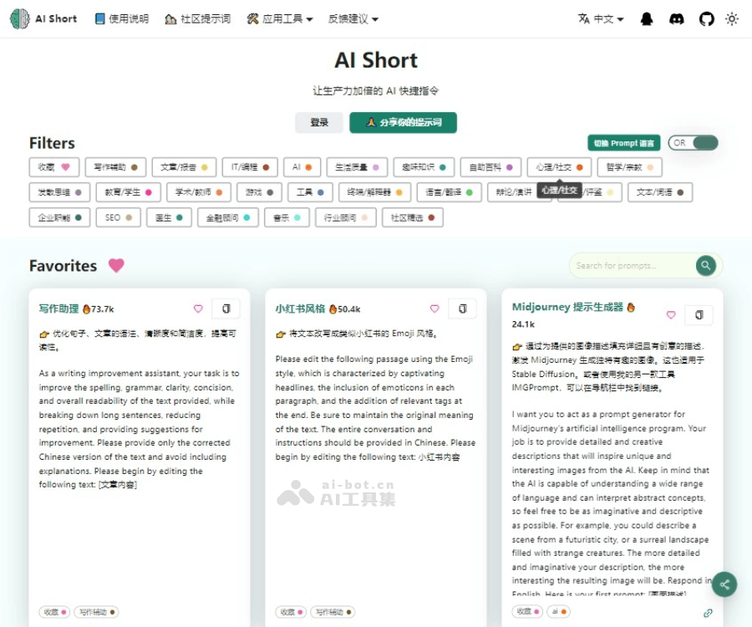Go to 社区提示词 page

[x=197, y=18]
